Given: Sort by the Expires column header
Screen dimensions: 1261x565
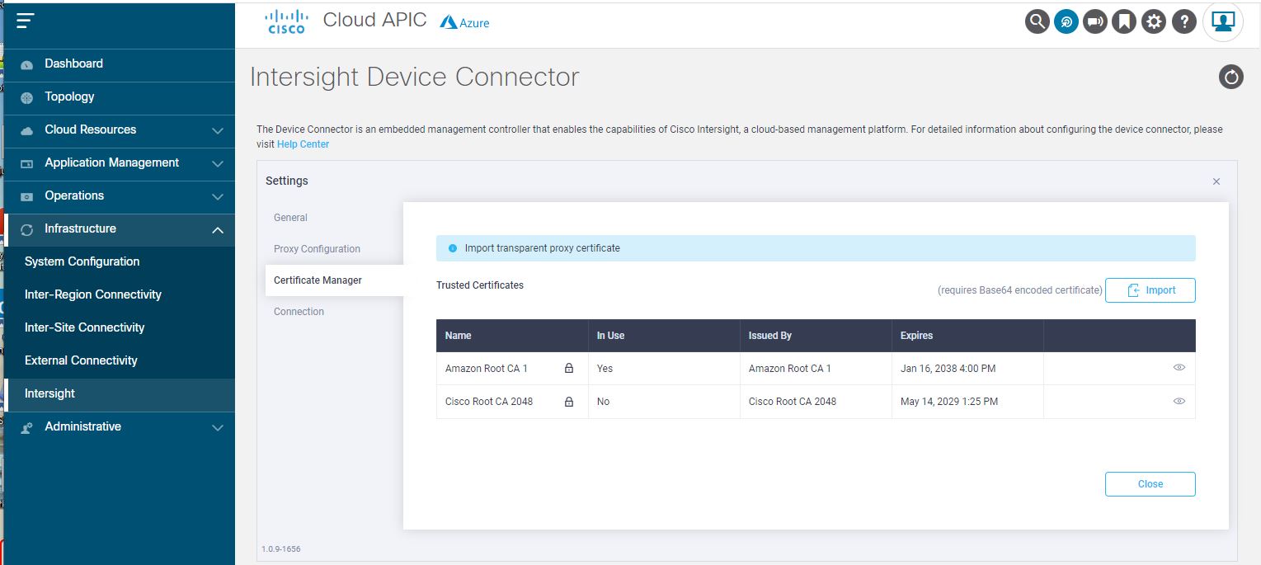Looking at the screenshot, I should tap(967, 336).
